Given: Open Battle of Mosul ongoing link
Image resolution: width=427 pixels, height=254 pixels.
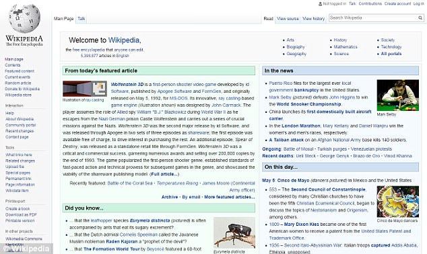Looking at the screenshot, I should click(x=299, y=149).
